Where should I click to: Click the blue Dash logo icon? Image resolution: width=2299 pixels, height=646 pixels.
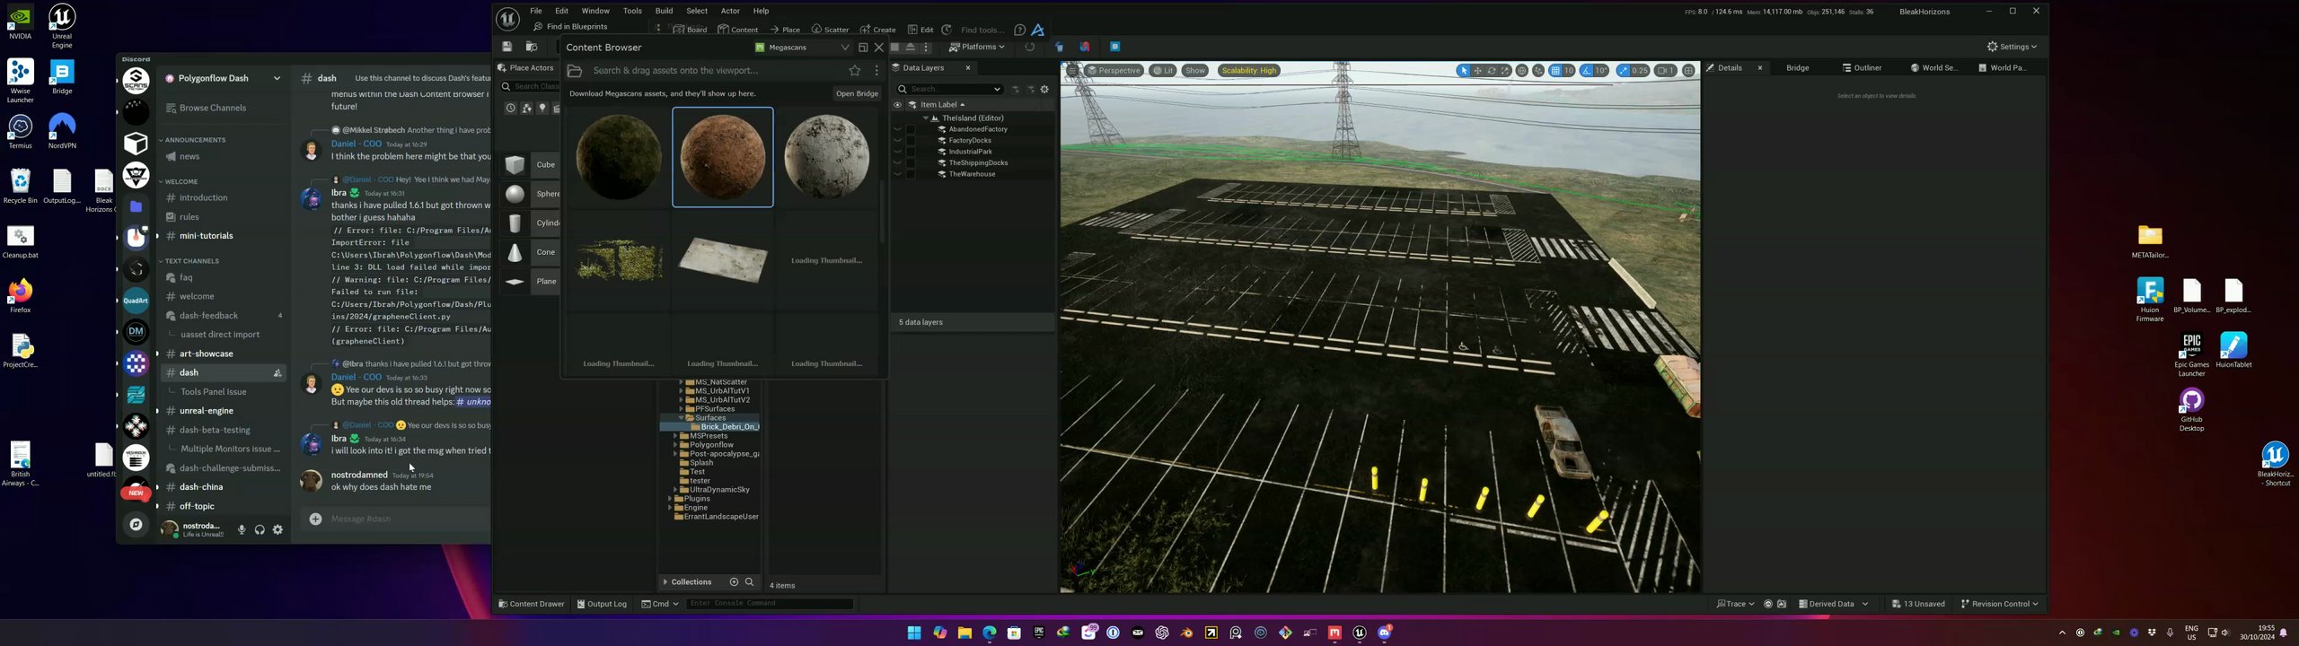click(x=1039, y=30)
